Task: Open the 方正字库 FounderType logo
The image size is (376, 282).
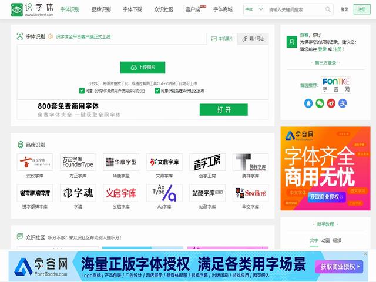Action: [78, 162]
